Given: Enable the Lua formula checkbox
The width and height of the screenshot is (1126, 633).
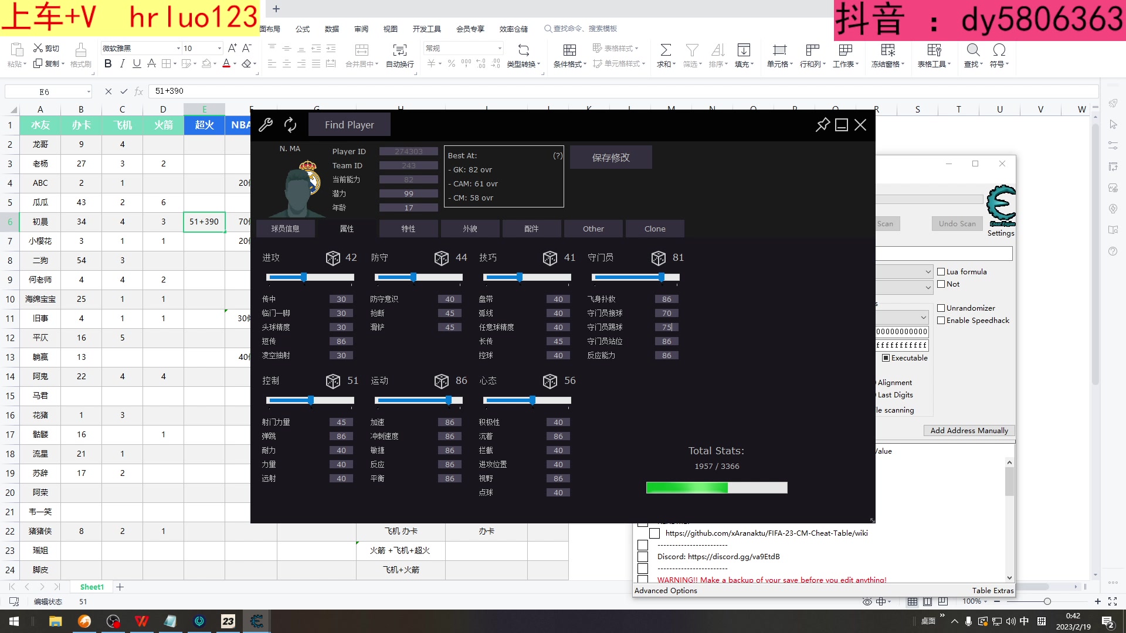Looking at the screenshot, I should 941,272.
